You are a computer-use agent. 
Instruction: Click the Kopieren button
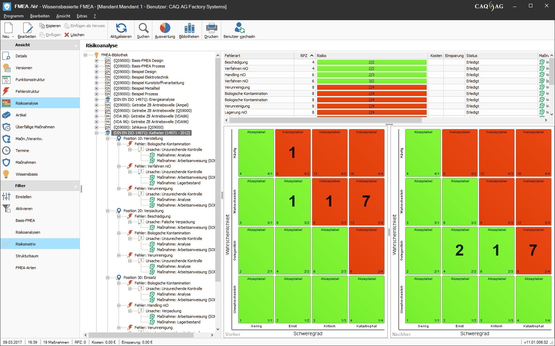click(50, 26)
